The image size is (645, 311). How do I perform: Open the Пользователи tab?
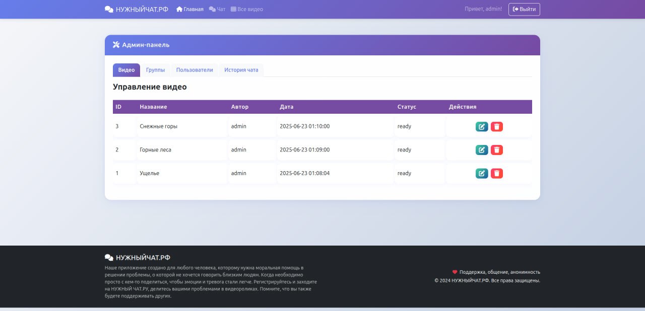point(195,70)
